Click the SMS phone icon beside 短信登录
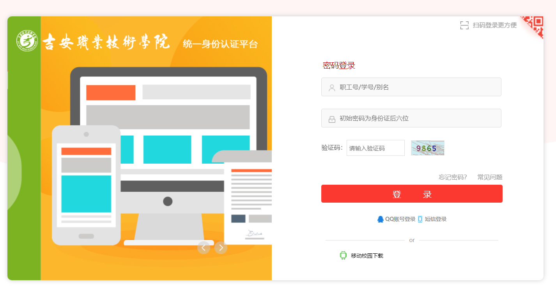 coord(420,219)
